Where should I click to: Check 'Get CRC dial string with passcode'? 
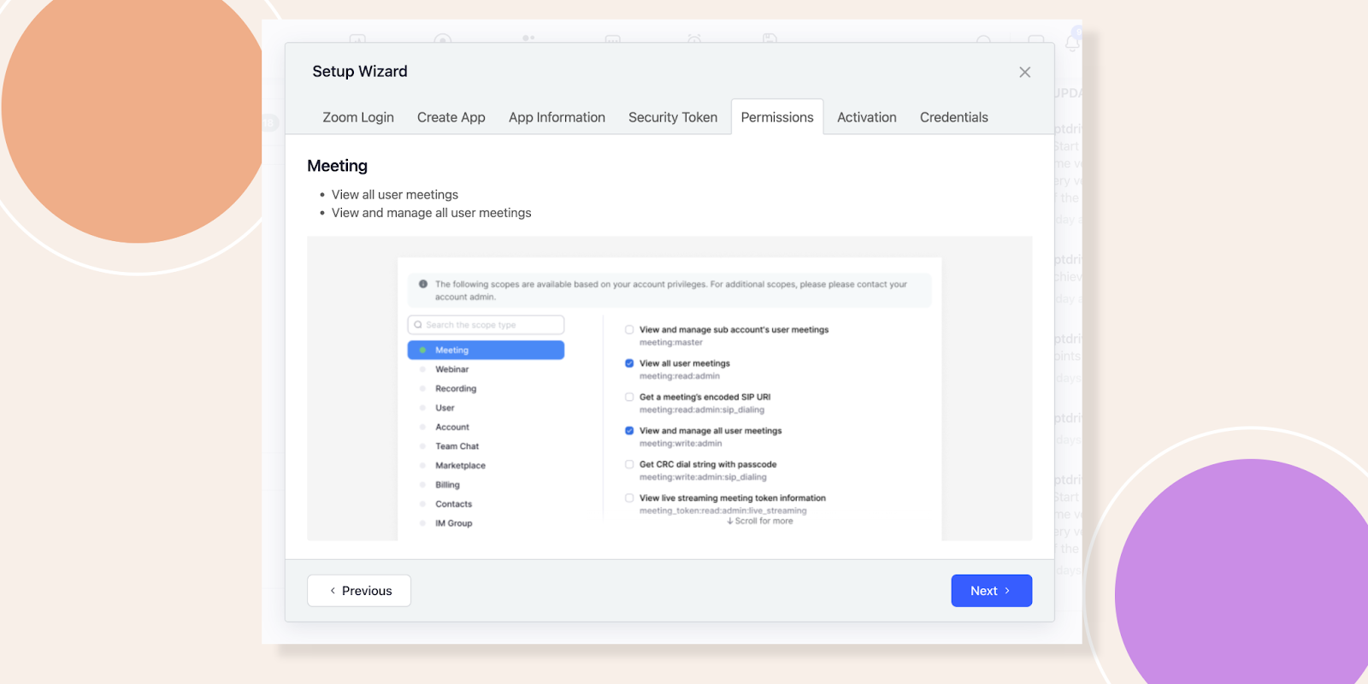(629, 464)
